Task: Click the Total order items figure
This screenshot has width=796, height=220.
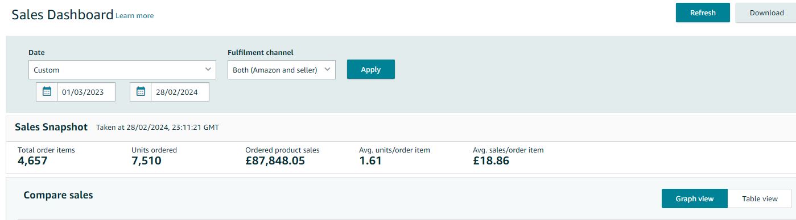Action: pos(32,161)
